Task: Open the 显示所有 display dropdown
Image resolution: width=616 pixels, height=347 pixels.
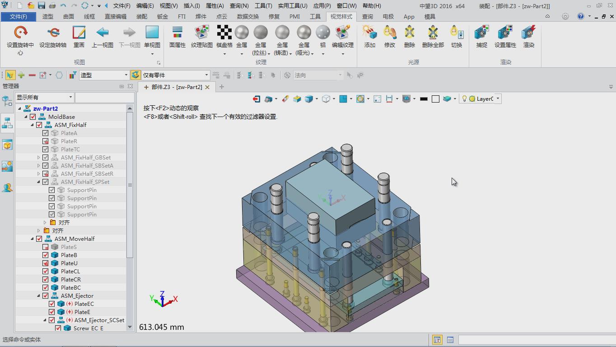Action: 70,97
